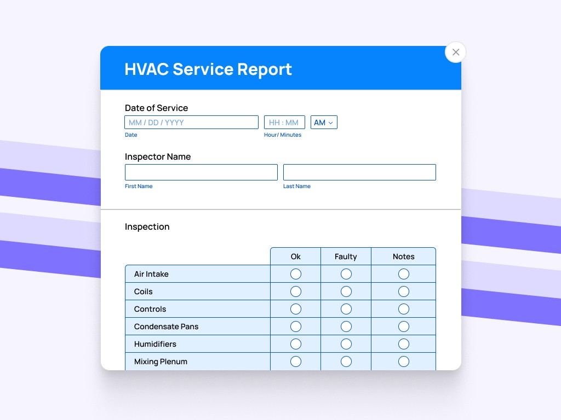
Task: Click the Humidifiers row label
Action: tap(155, 344)
